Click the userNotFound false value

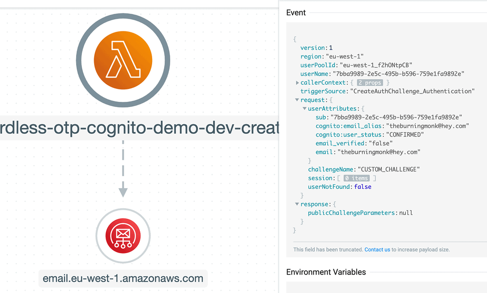[x=362, y=187]
